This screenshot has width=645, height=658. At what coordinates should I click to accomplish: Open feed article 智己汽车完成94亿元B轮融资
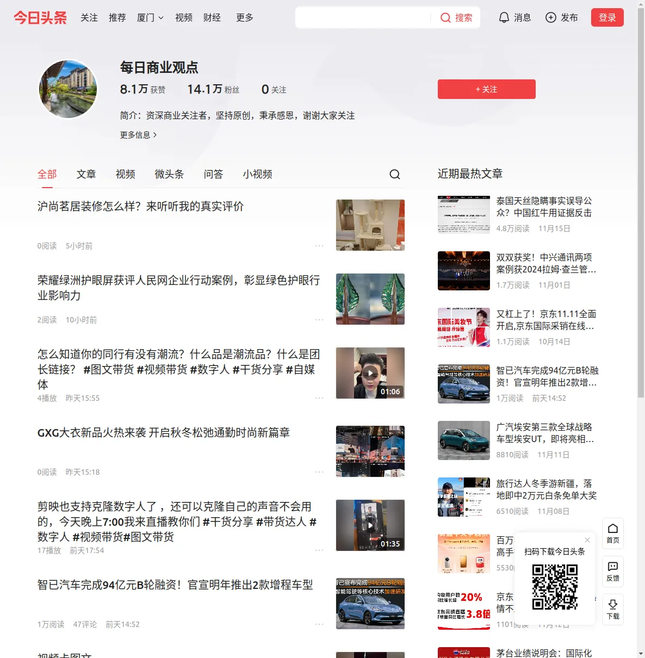175,585
